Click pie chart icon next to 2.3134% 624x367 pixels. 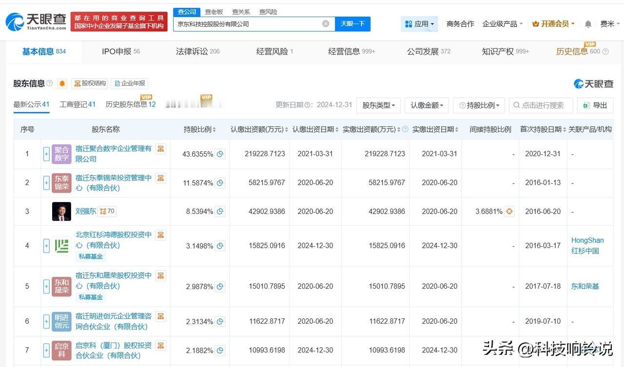pyautogui.click(x=220, y=321)
